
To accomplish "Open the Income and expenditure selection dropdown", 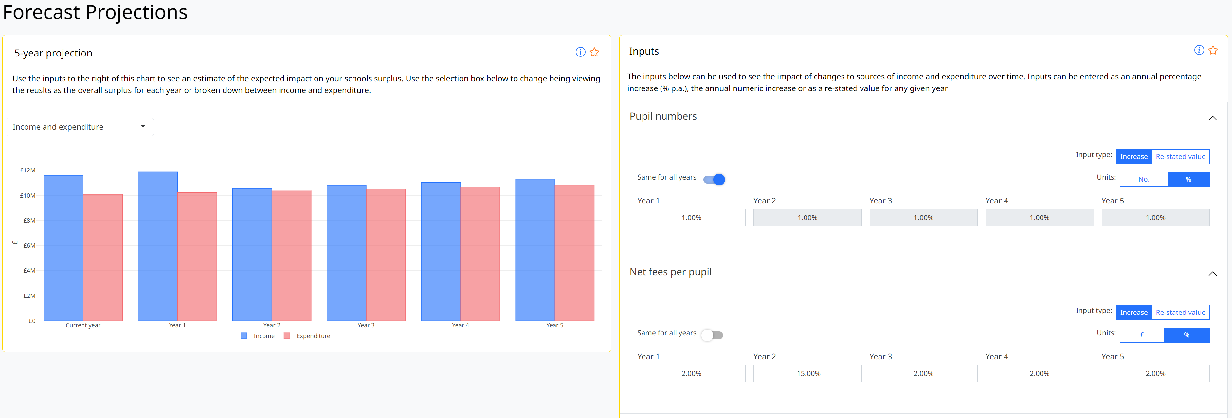I will pos(80,126).
